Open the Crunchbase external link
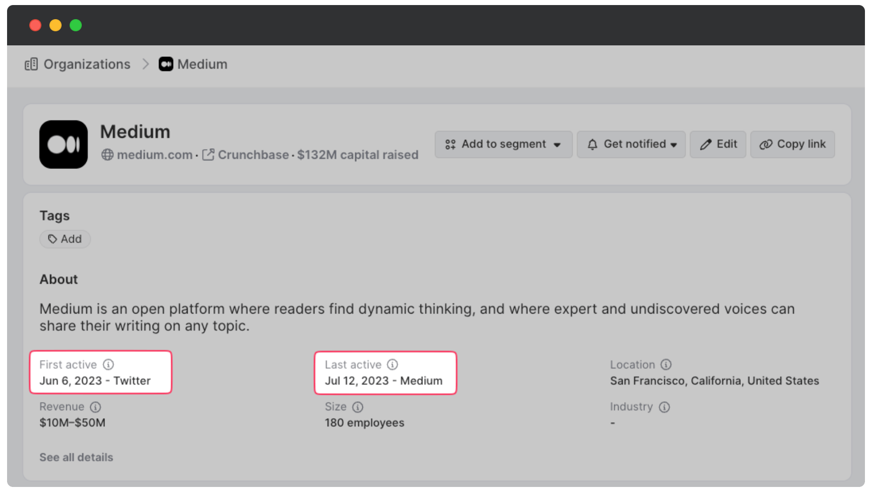 coord(253,155)
